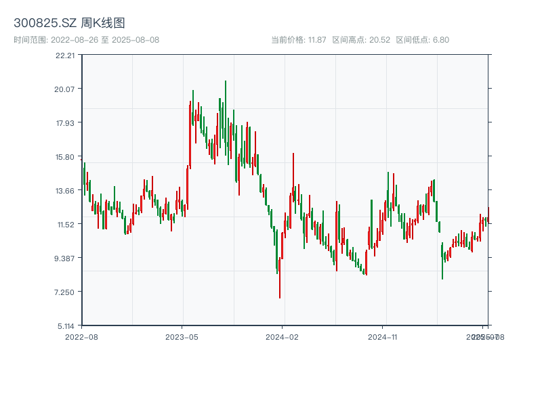Click the 22.21 y-axis tick label
This screenshot has width=542, height=406.
point(65,55)
